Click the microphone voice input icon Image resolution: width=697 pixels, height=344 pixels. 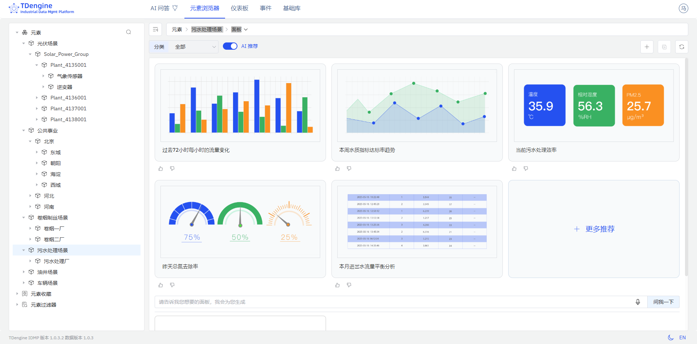coord(638,302)
